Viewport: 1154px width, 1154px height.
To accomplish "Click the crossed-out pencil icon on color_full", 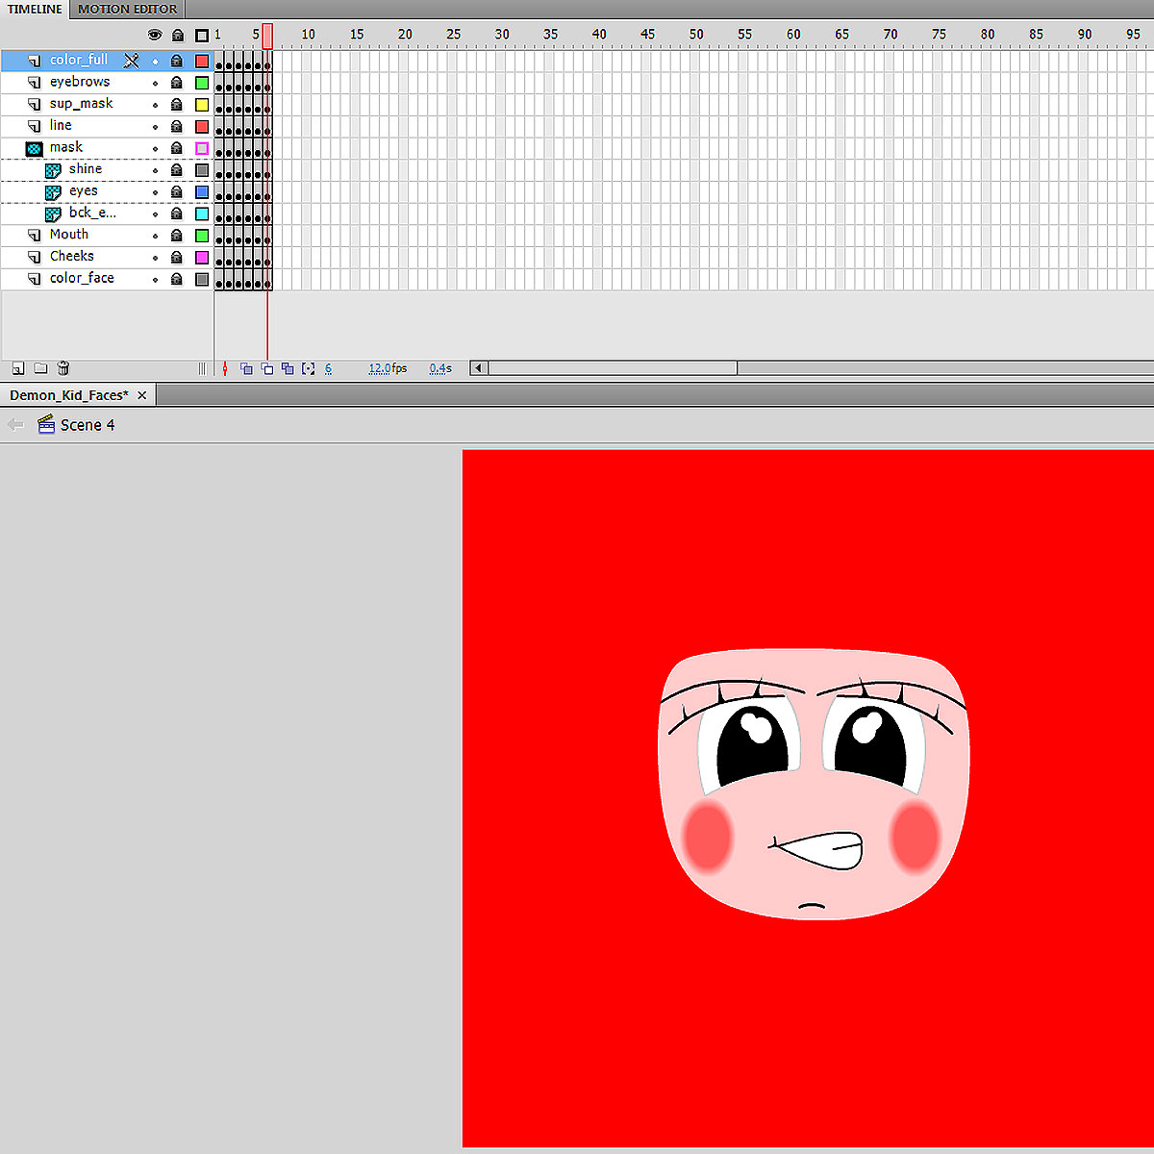I will coord(132,61).
